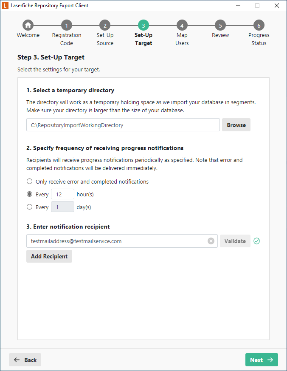
Task: Click the Welcome home icon
Action: (28, 25)
